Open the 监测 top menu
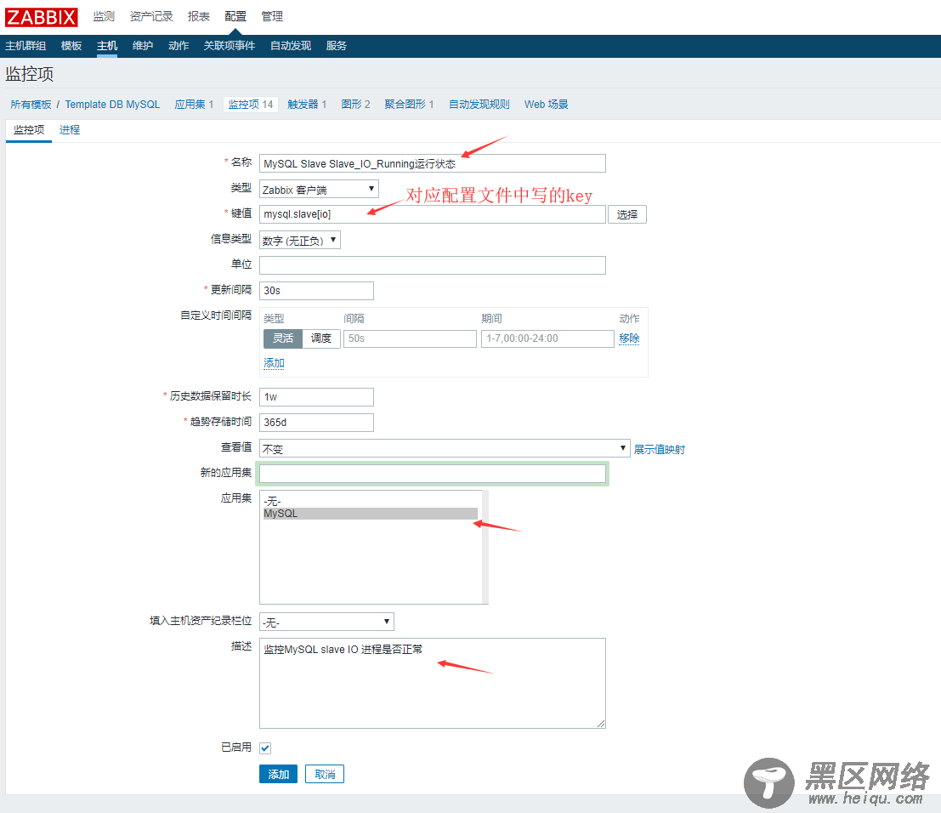The width and height of the screenshot is (941, 813). (x=103, y=16)
